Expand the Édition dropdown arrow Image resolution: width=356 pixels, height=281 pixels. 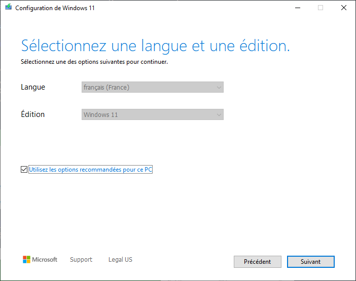[219, 115]
